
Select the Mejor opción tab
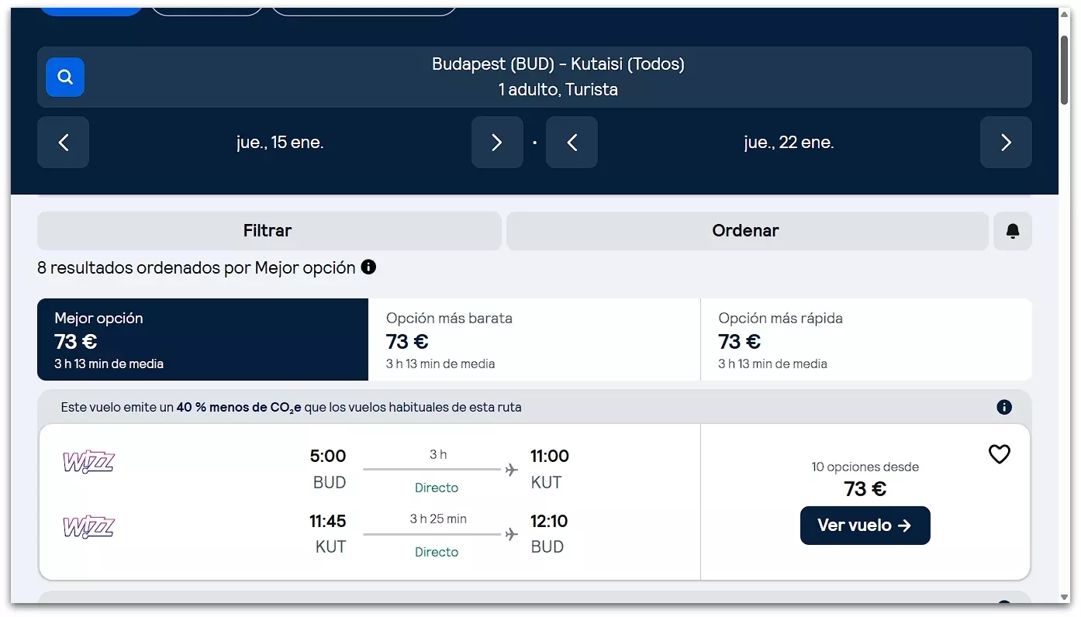click(x=202, y=340)
